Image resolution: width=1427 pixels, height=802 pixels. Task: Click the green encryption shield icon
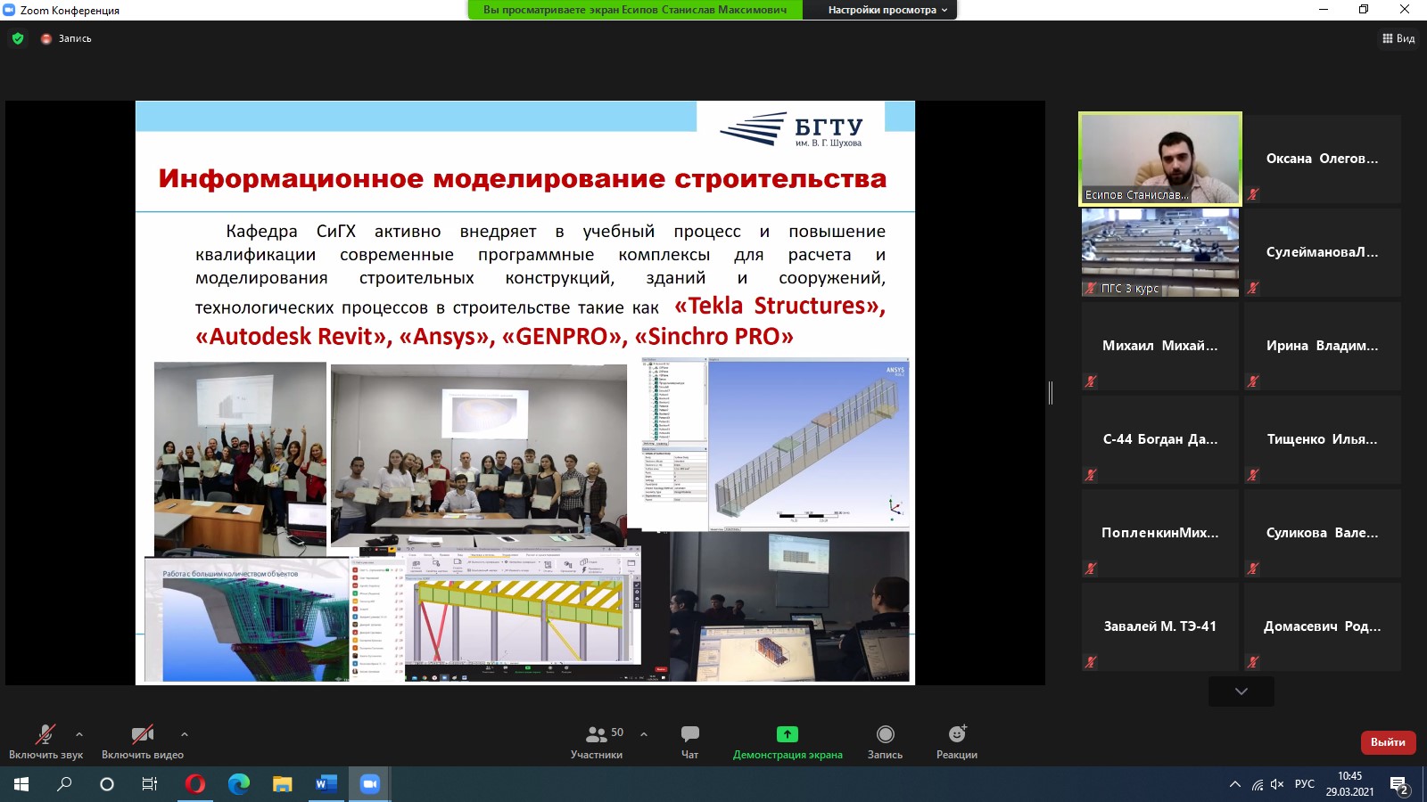(18, 38)
